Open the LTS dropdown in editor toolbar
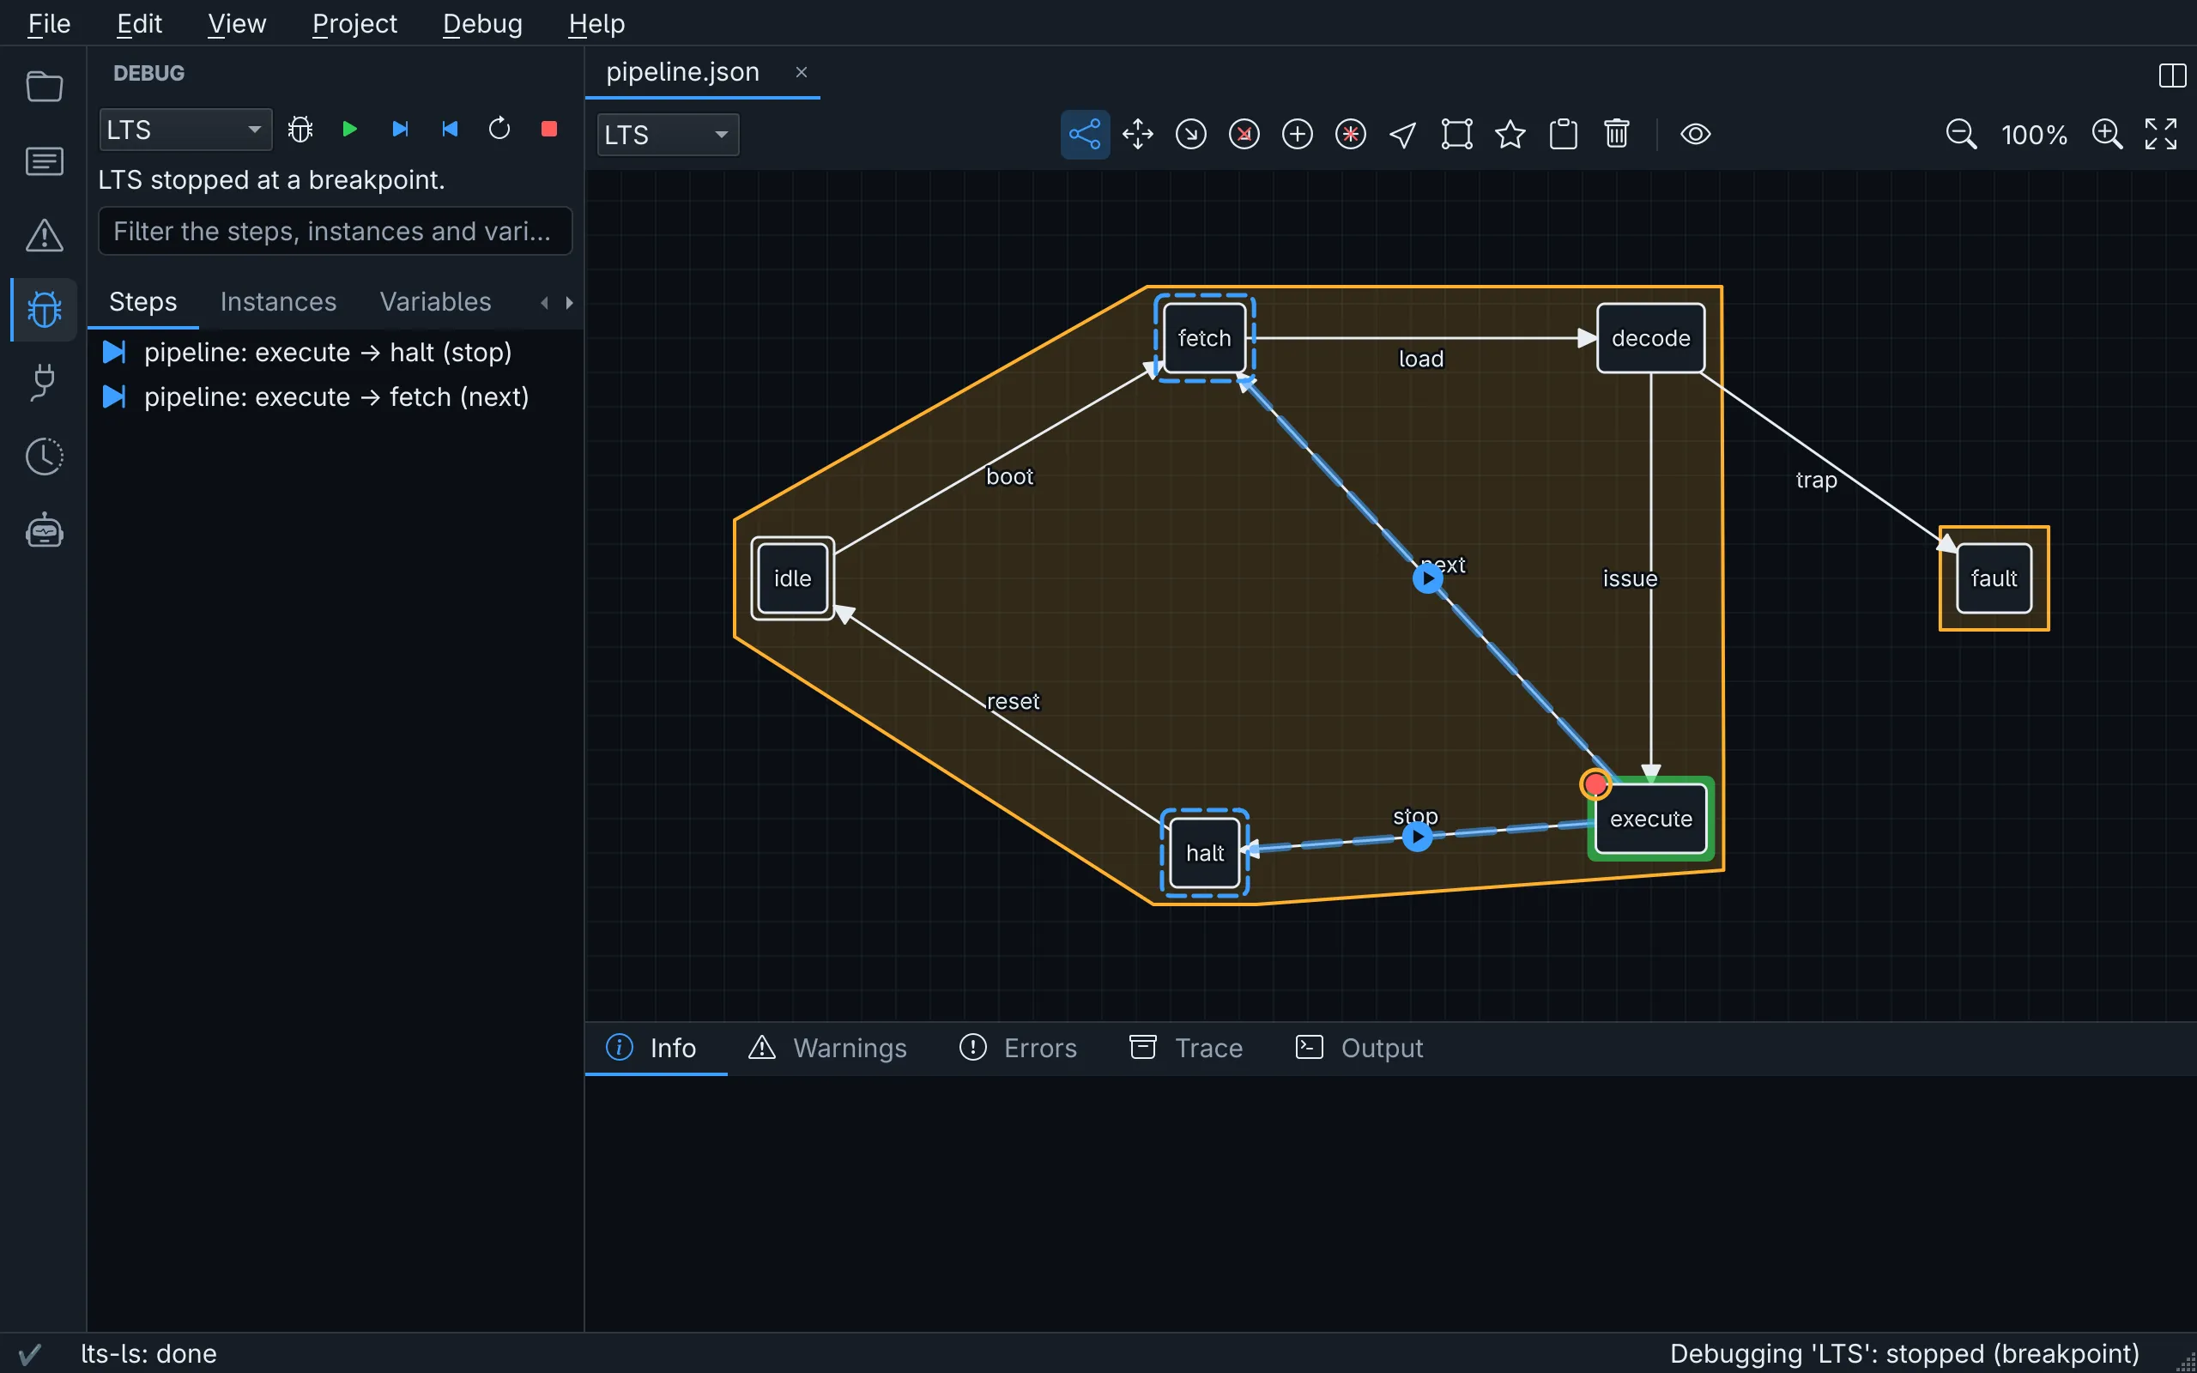Screen dimensions: 2197x1373 click(x=669, y=135)
